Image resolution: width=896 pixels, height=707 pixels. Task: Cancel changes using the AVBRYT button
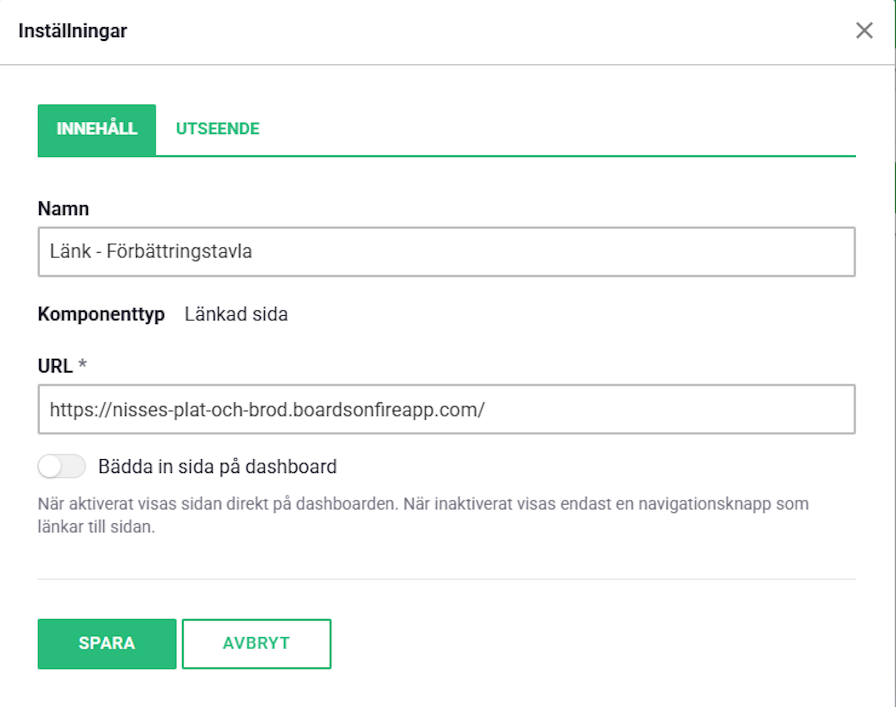(256, 644)
